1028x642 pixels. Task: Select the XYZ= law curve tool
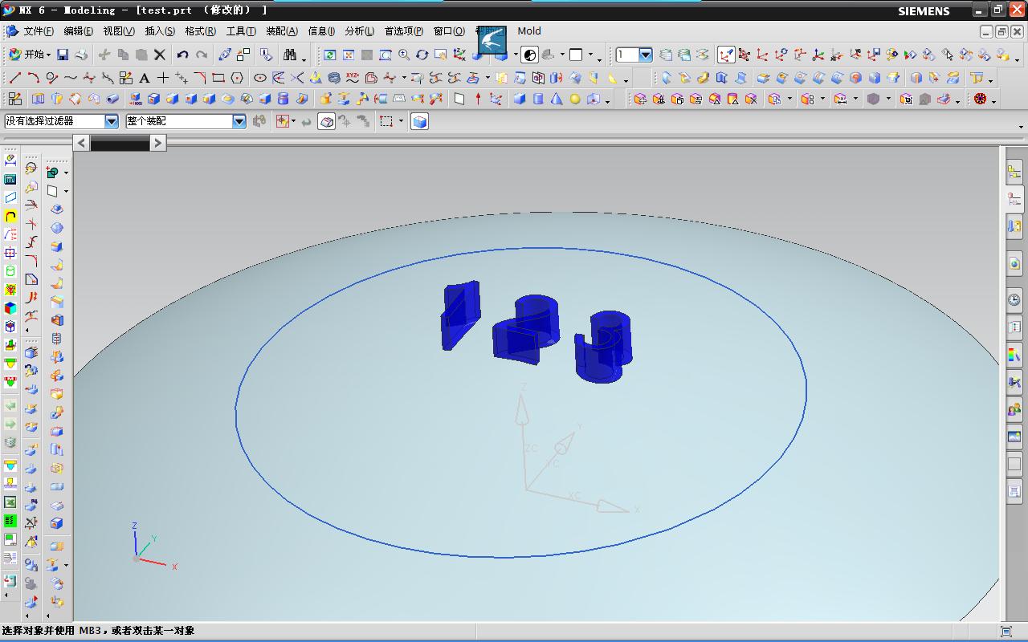tap(353, 78)
